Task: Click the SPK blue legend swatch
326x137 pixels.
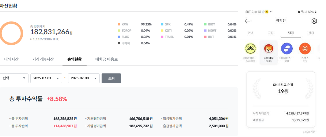Action: (x=162, y=24)
